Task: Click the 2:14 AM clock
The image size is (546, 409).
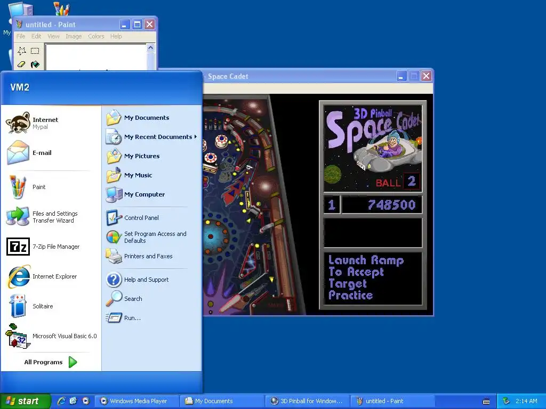Action: [x=526, y=401]
